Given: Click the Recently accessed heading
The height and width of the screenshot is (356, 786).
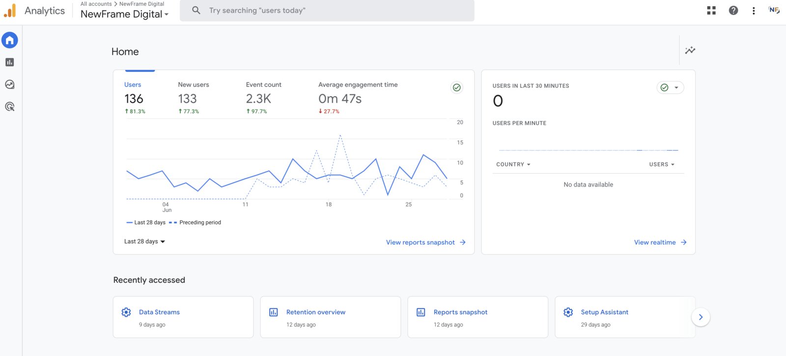Looking at the screenshot, I should (x=149, y=280).
